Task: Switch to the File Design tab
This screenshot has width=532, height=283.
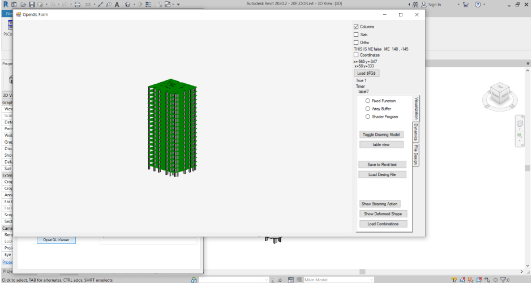Action: (x=415, y=155)
